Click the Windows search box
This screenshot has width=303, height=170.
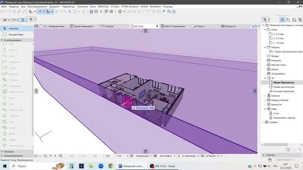[x=38, y=166]
